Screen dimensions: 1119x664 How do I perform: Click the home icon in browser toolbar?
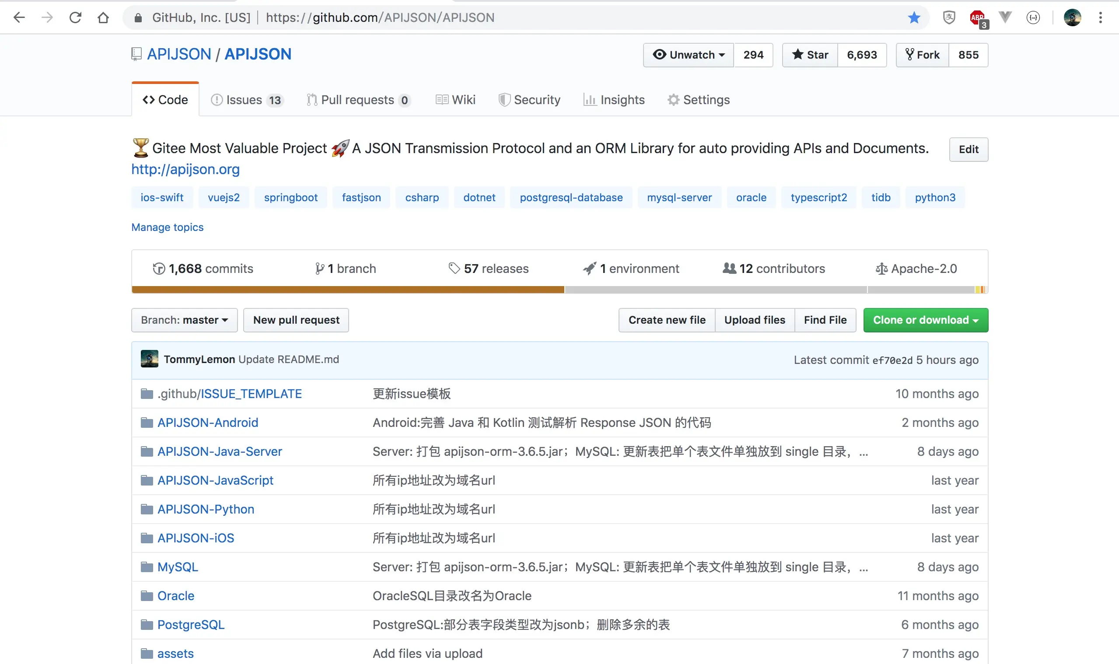[103, 17]
